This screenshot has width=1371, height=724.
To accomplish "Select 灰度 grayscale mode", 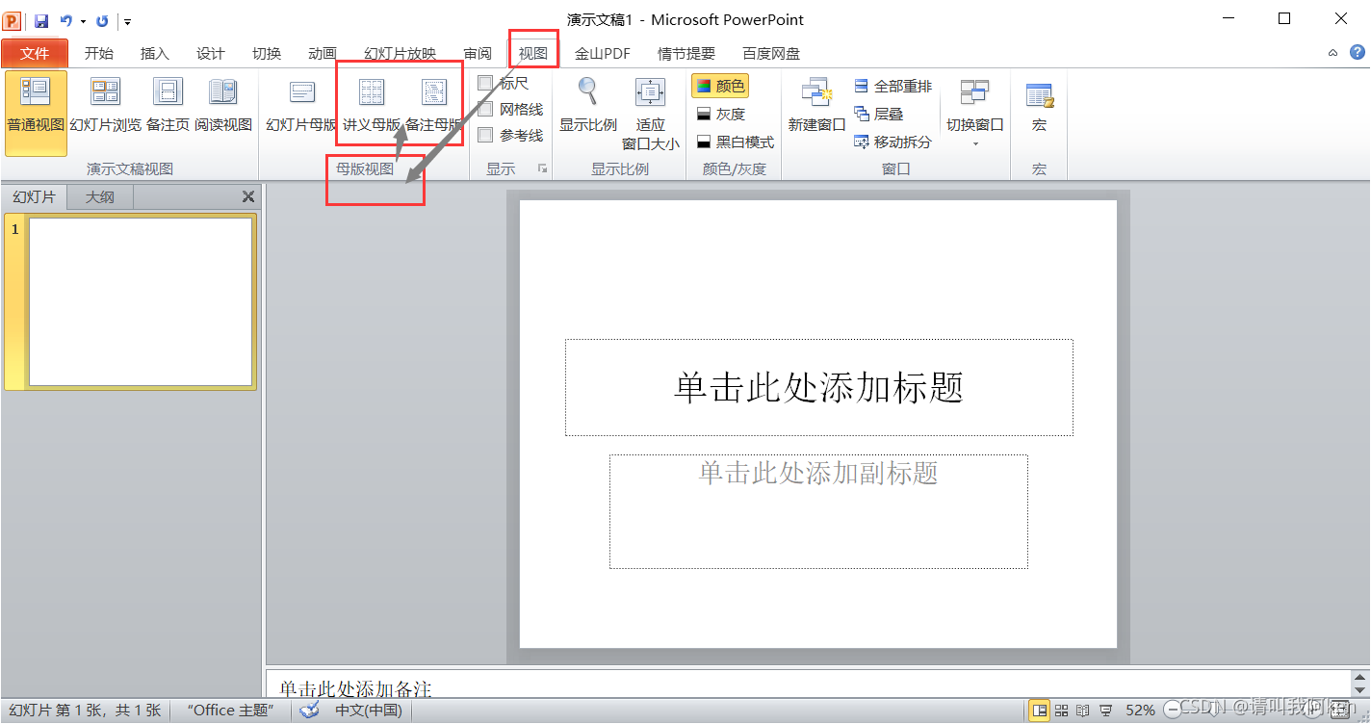I will click(x=720, y=114).
